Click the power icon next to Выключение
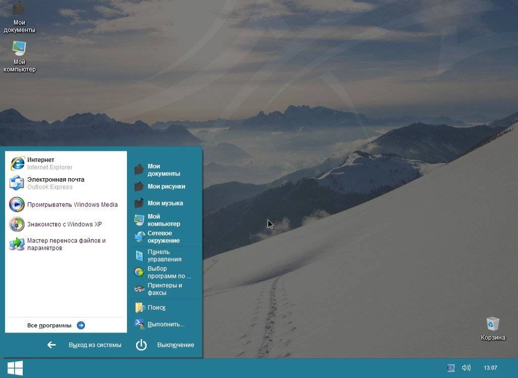518x378 pixels. coord(141,345)
